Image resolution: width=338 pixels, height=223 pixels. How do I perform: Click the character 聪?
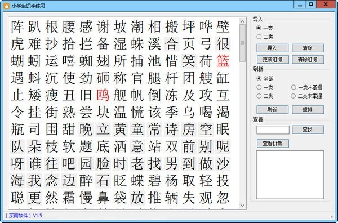click(x=17, y=198)
